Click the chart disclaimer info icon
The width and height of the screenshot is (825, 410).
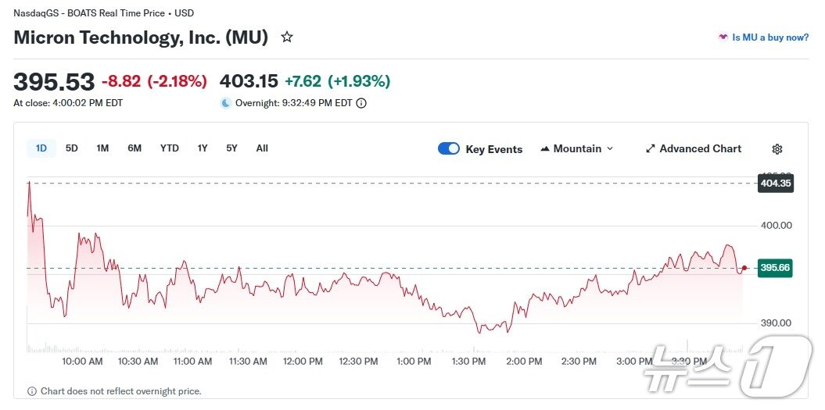coord(32,391)
